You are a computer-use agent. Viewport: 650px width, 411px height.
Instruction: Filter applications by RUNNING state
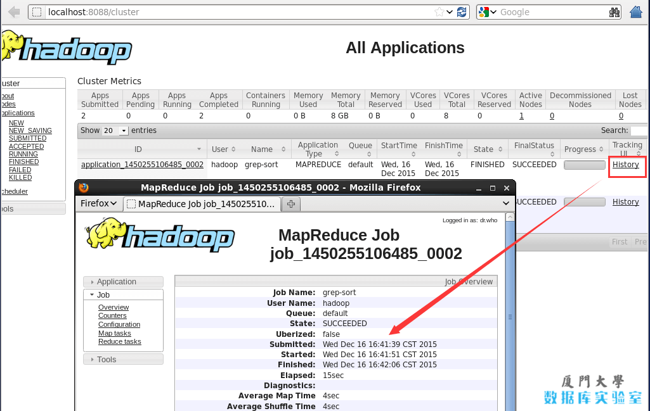click(23, 154)
